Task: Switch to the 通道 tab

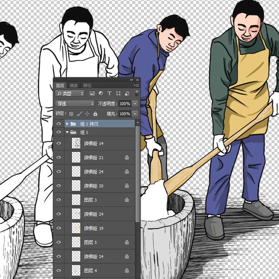Action: (x=73, y=86)
